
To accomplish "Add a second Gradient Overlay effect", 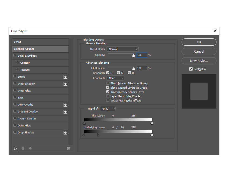I will (x=65, y=111).
